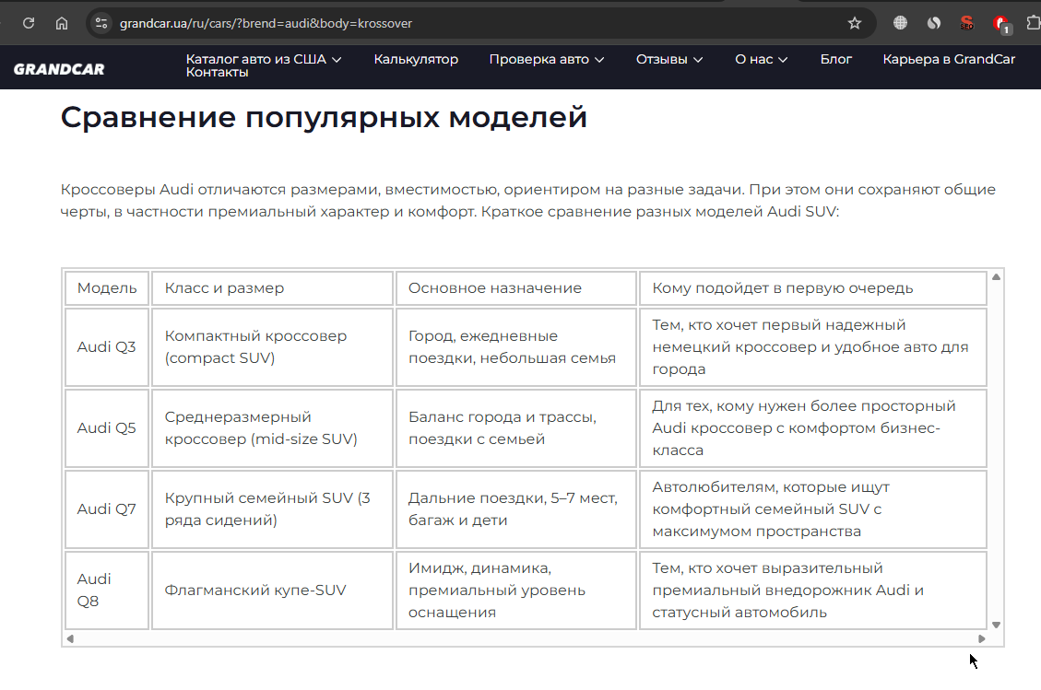The width and height of the screenshot is (1041, 690).
Task: Click the Среднеразмерный кроссовер (mid-size SUV) cell
Action: tap(272, 428)
